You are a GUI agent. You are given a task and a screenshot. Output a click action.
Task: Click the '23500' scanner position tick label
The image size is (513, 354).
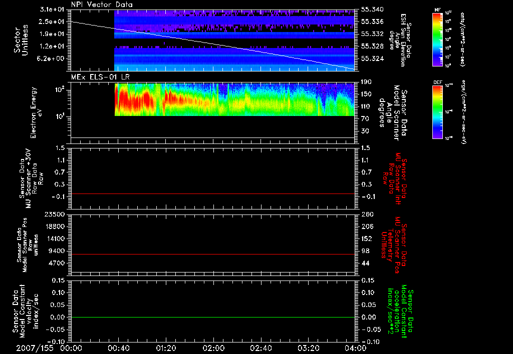tap(55, 214)
